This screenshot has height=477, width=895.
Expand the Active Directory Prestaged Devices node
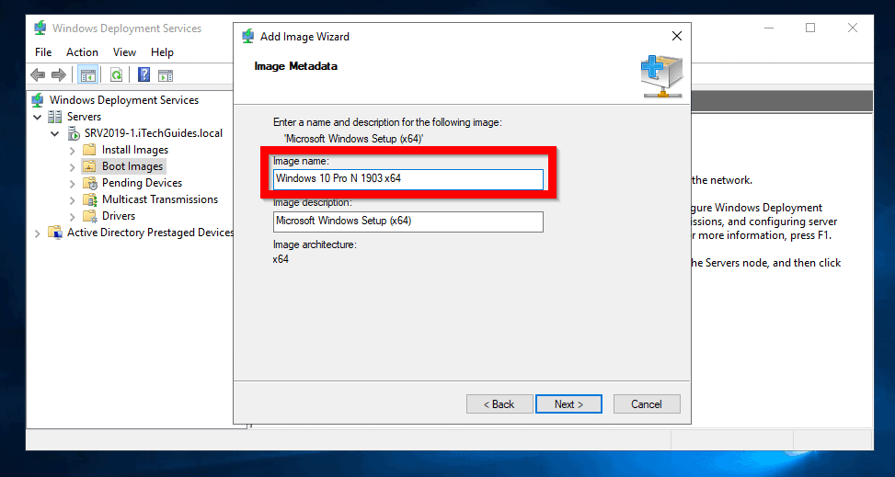[x=38, y=233]
